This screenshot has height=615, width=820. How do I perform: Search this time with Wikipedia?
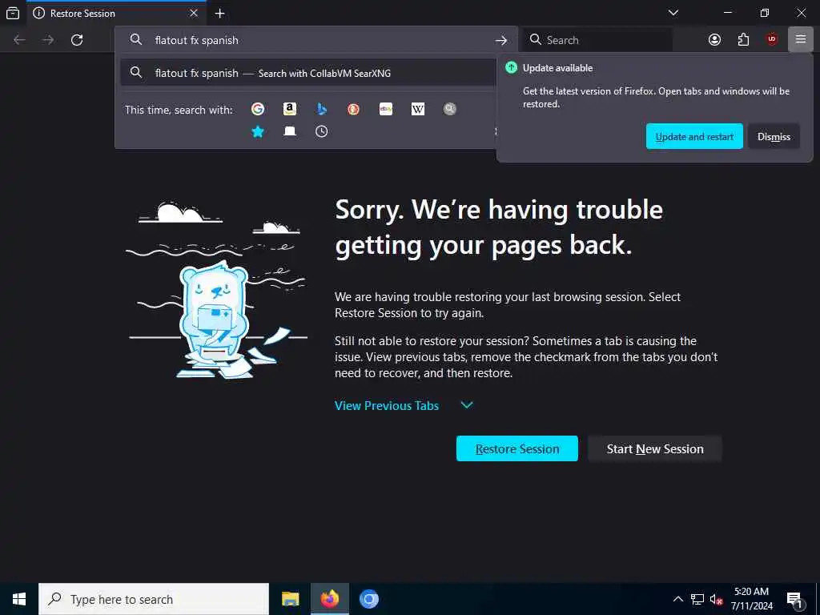point(418,109)
